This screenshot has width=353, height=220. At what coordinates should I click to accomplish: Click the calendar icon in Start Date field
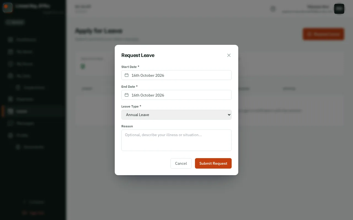(x=127, y=75)
